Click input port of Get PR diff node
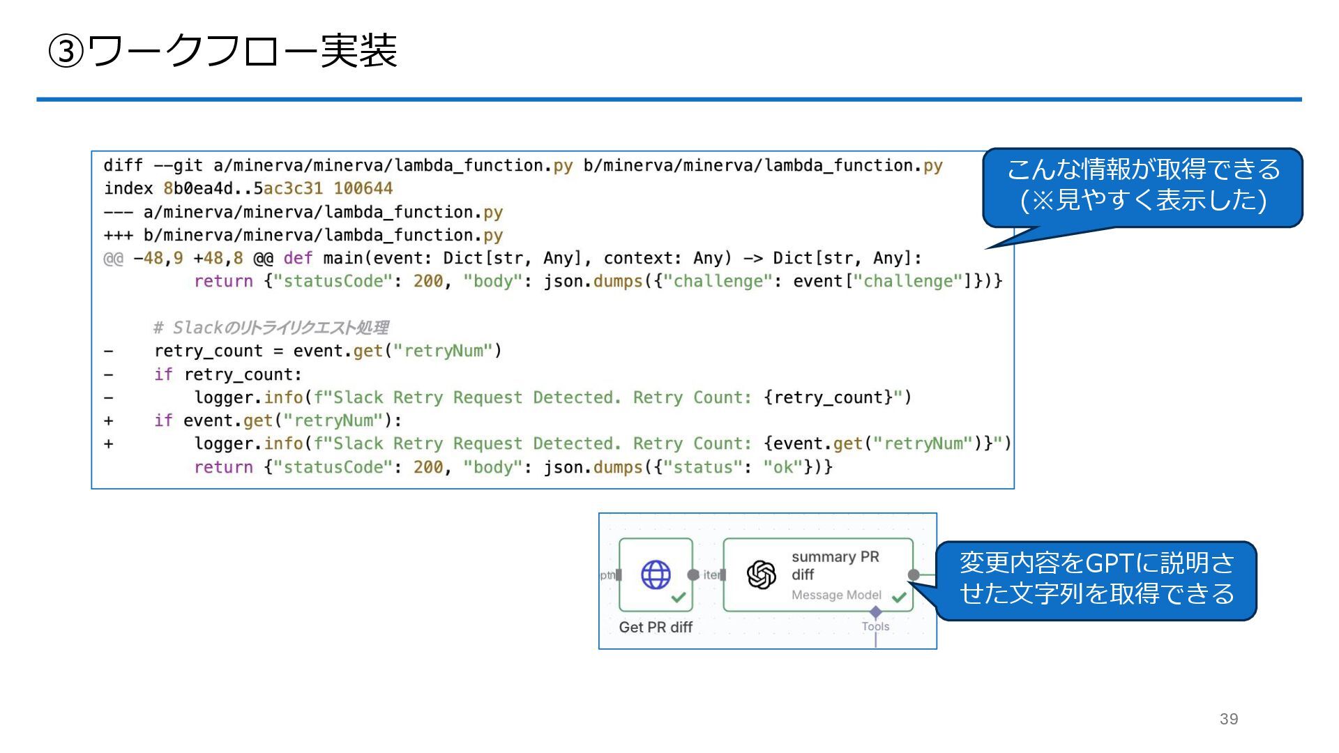 point(619,575)
